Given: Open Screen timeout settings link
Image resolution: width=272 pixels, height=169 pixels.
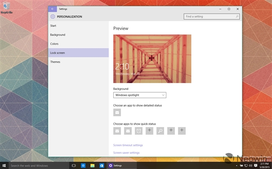Looking at the screenshot, I should click(128, 145).
